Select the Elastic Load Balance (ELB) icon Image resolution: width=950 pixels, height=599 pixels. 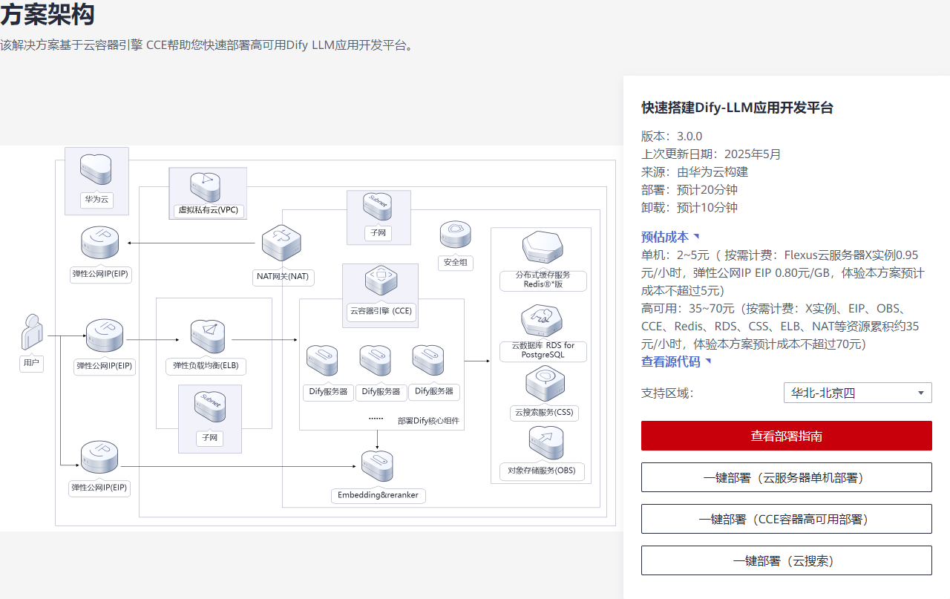click(208, 336)
